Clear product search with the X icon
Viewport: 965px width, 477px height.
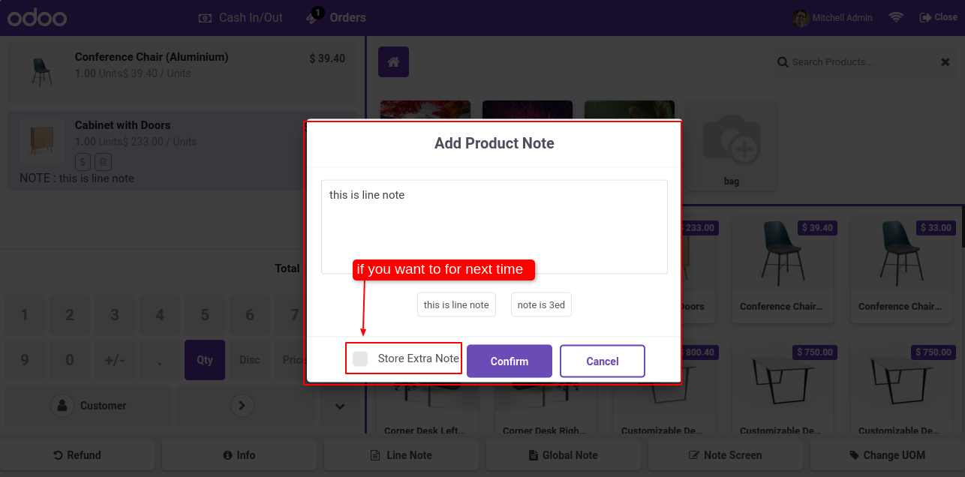tap(945, 62)
